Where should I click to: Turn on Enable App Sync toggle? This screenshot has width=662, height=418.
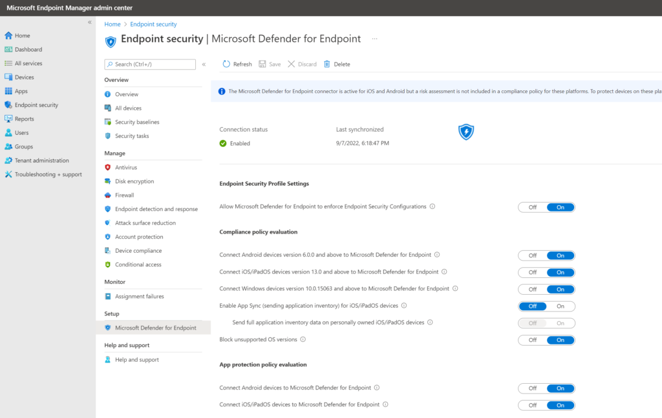(x=561, y=306)
